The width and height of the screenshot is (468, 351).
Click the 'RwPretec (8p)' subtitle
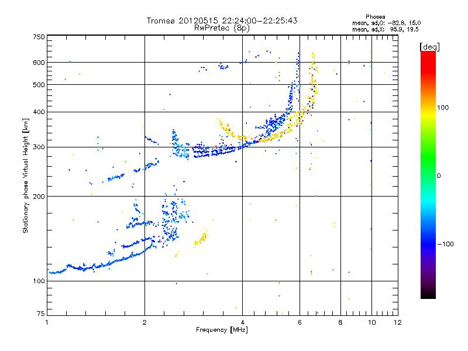point(222,28)
